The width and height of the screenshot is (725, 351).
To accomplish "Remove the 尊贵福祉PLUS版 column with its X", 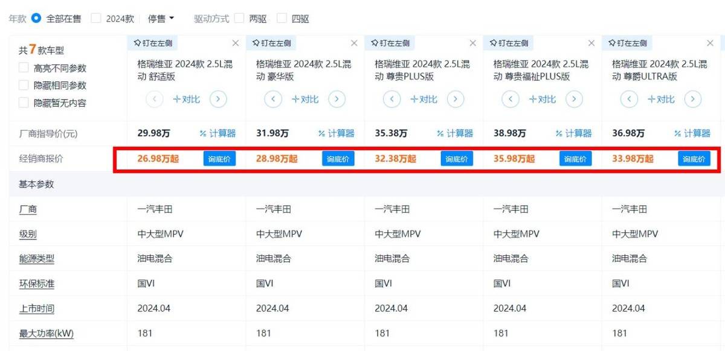I will [591, 43].
